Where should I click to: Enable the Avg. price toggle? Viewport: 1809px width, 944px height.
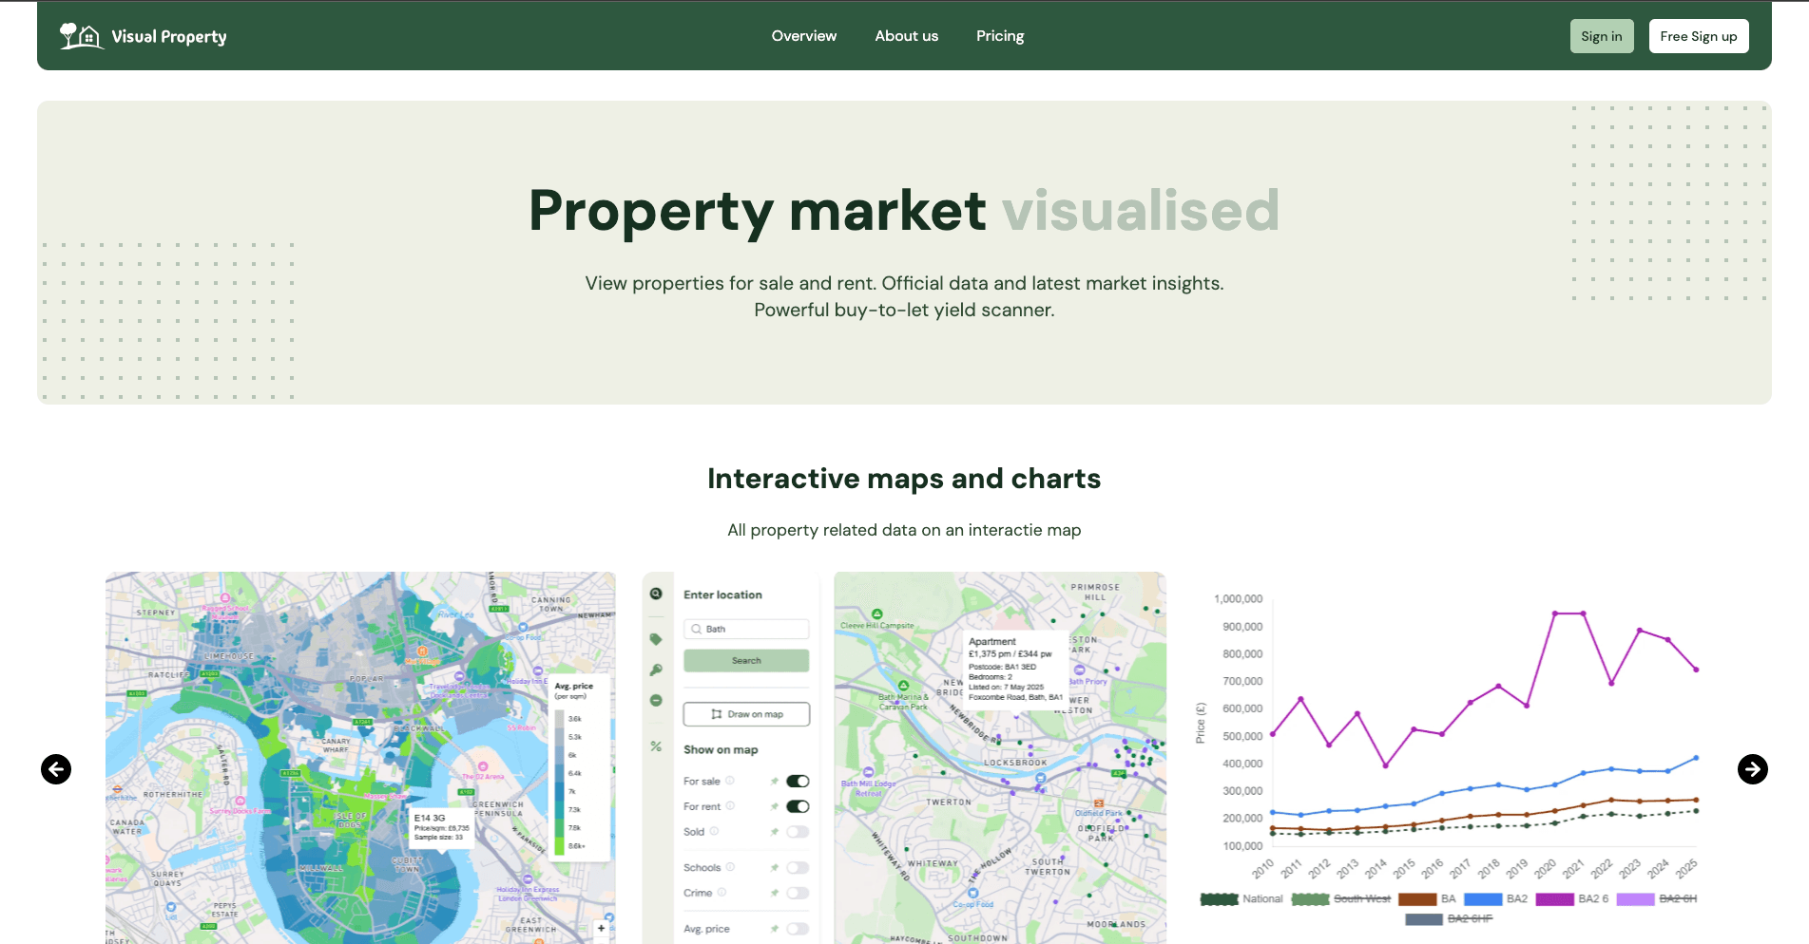click(x=798, y=929)
